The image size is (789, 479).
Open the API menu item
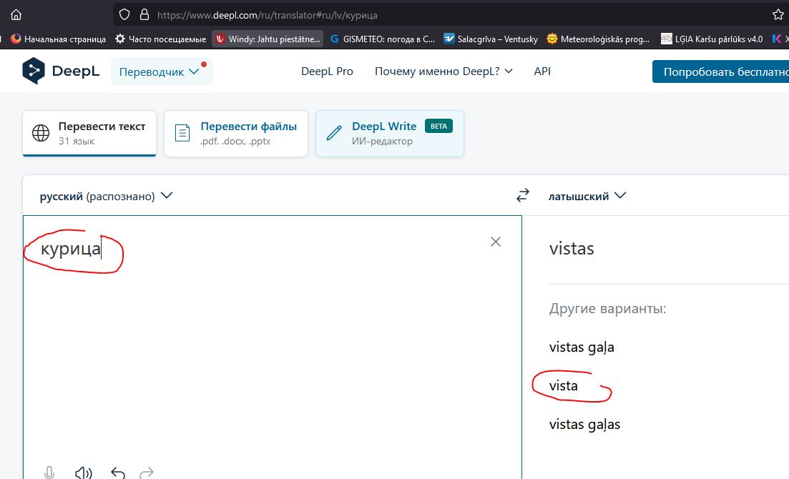tap(542, 71)
